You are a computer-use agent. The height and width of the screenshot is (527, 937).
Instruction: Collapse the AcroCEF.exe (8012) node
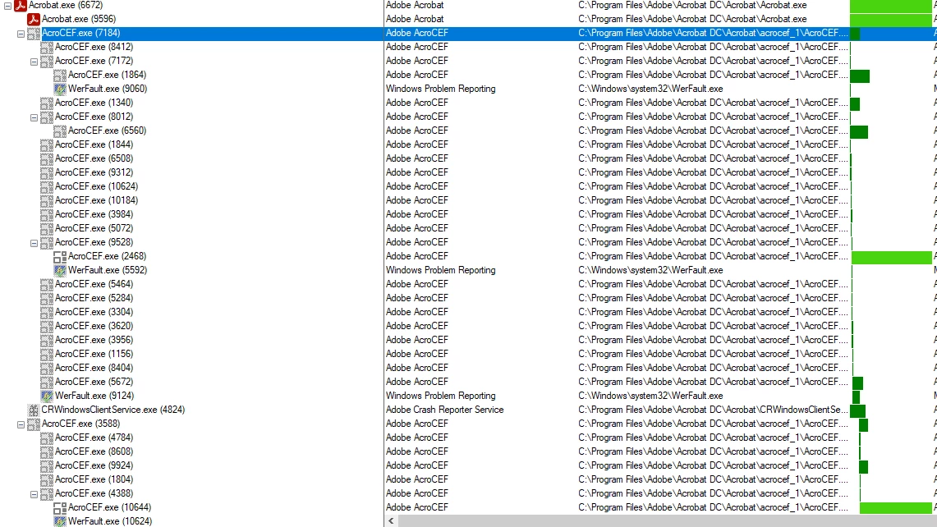point(34,117)
